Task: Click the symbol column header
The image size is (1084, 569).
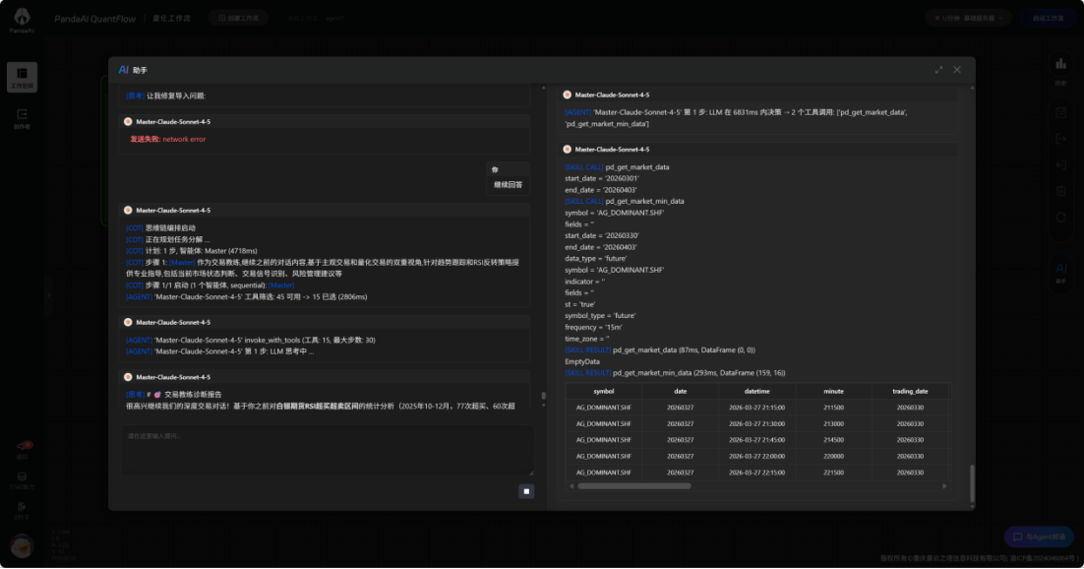Action: pyautogui.click(x=604, y=391)
